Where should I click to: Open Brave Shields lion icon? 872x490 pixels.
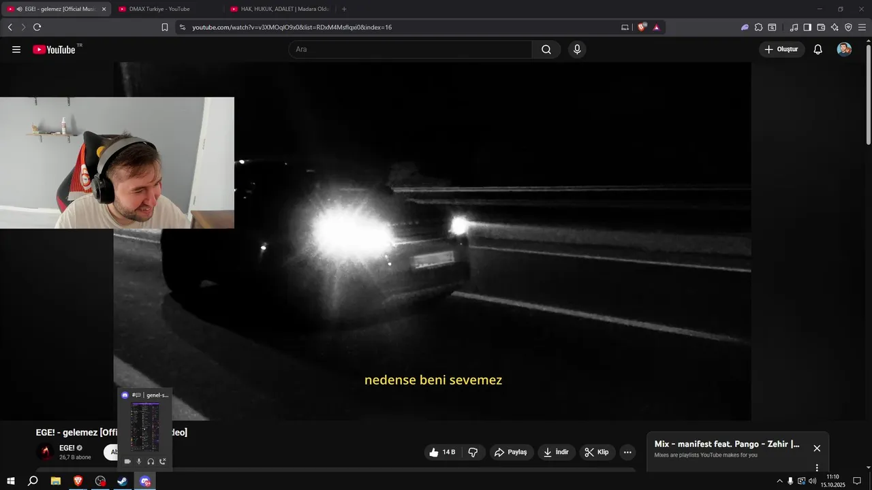click(x=642, y=27)
